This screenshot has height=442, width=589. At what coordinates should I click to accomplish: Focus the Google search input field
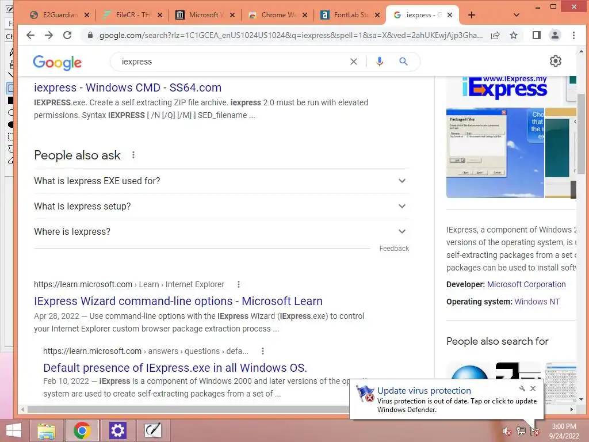(233, 62)
